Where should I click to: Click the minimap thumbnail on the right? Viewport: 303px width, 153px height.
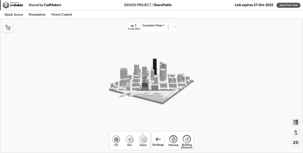coord(296,122)
